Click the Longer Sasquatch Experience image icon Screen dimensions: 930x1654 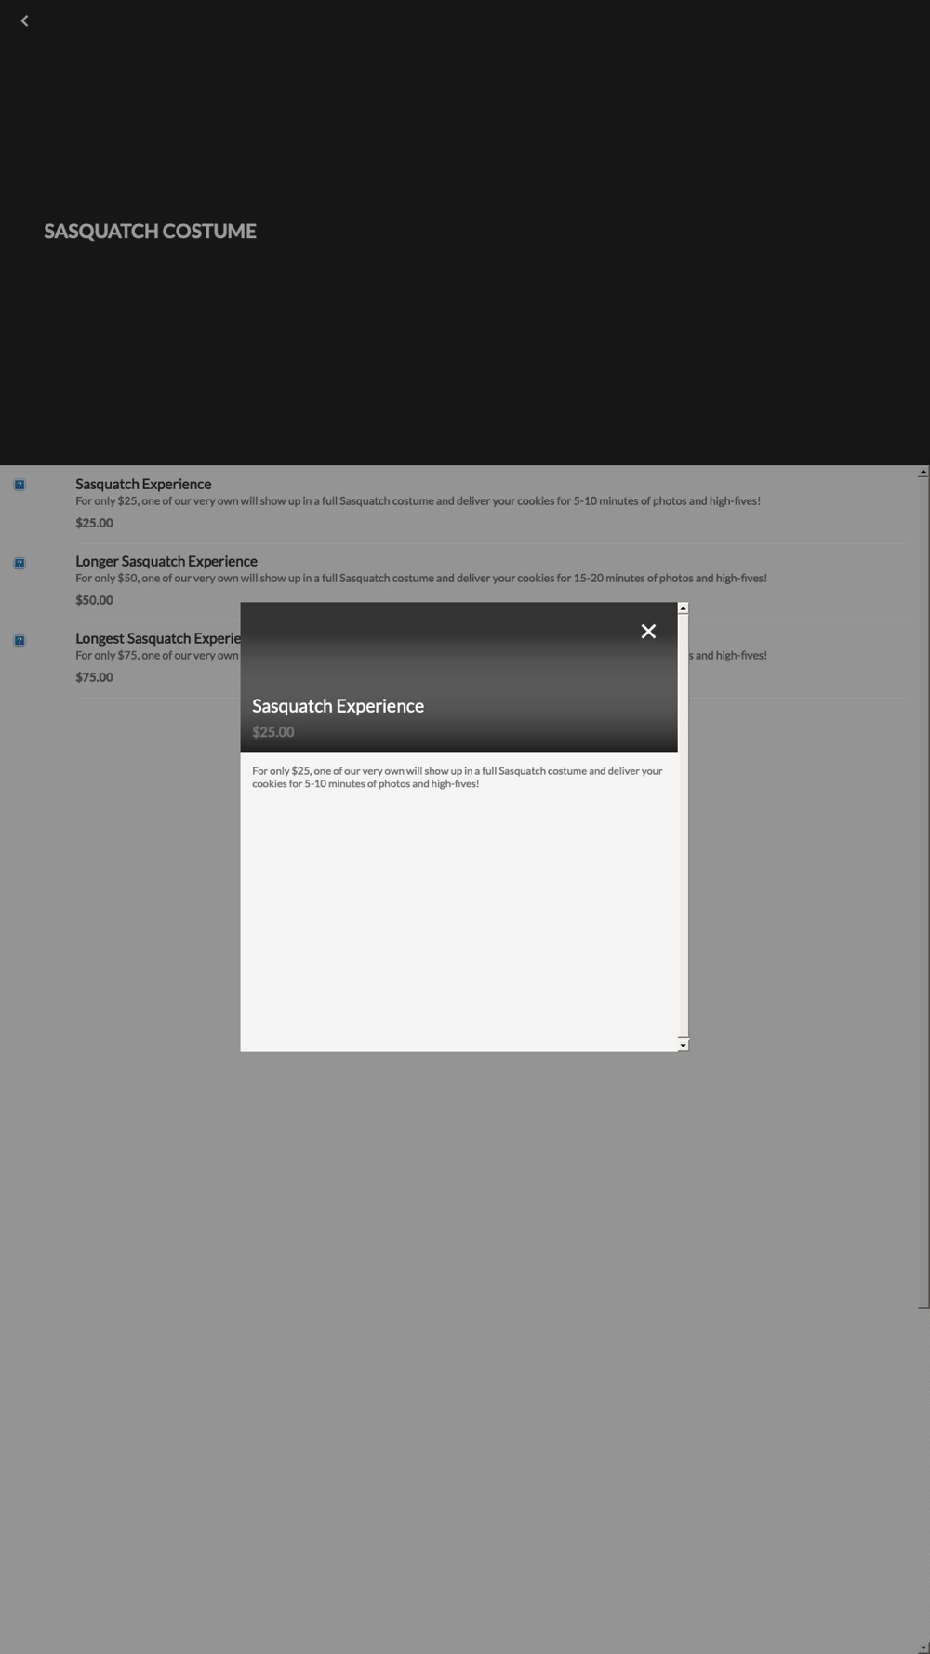(20, 563)
